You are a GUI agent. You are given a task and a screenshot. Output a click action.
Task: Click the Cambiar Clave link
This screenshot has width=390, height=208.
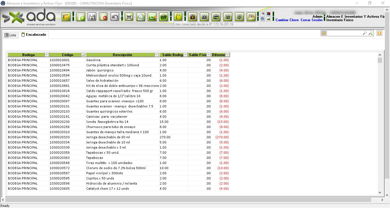287,20
